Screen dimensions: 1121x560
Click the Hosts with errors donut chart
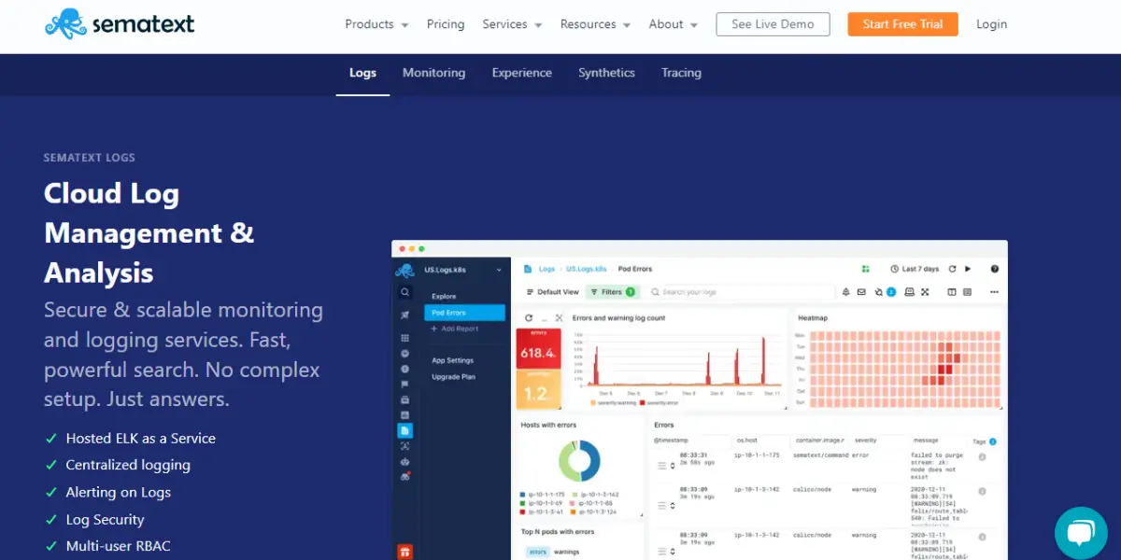(579, 461)
